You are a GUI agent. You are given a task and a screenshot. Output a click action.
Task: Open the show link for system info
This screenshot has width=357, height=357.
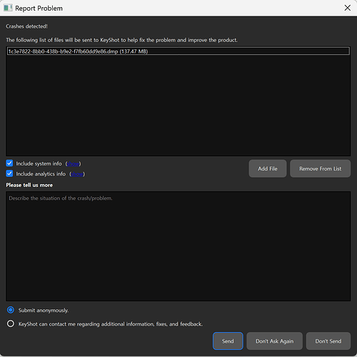pos(73,164)
